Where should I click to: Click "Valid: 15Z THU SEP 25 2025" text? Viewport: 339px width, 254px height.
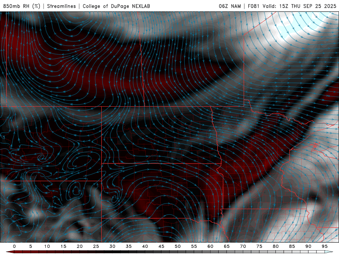point(300,6)
